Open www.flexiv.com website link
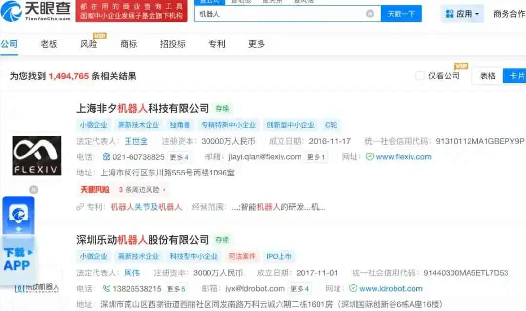 404,157
